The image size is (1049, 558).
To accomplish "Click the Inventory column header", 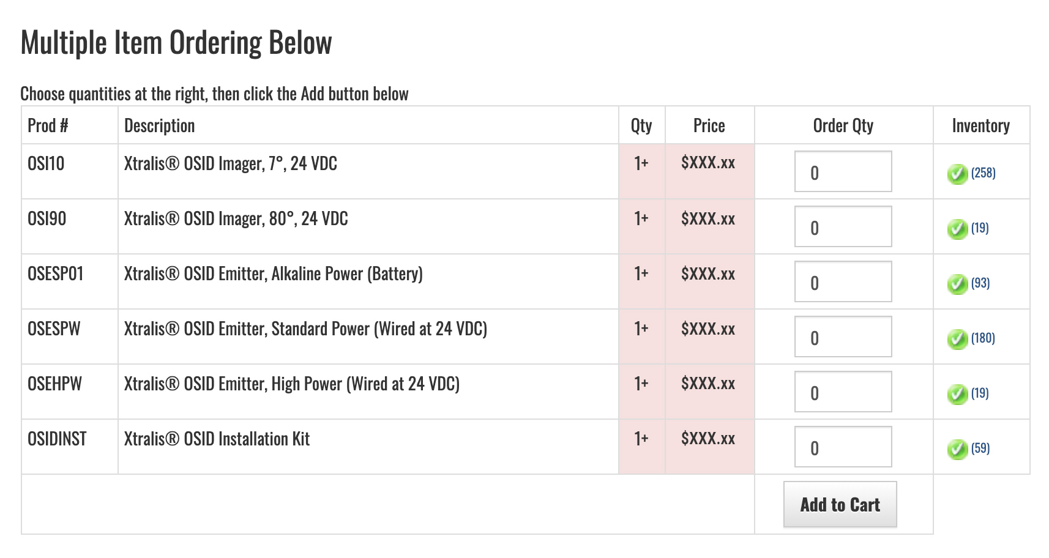I will click(980, 125).
